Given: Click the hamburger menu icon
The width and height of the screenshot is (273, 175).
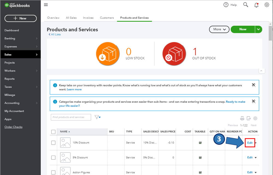Looking at the screenshot, I should point(46,5).
